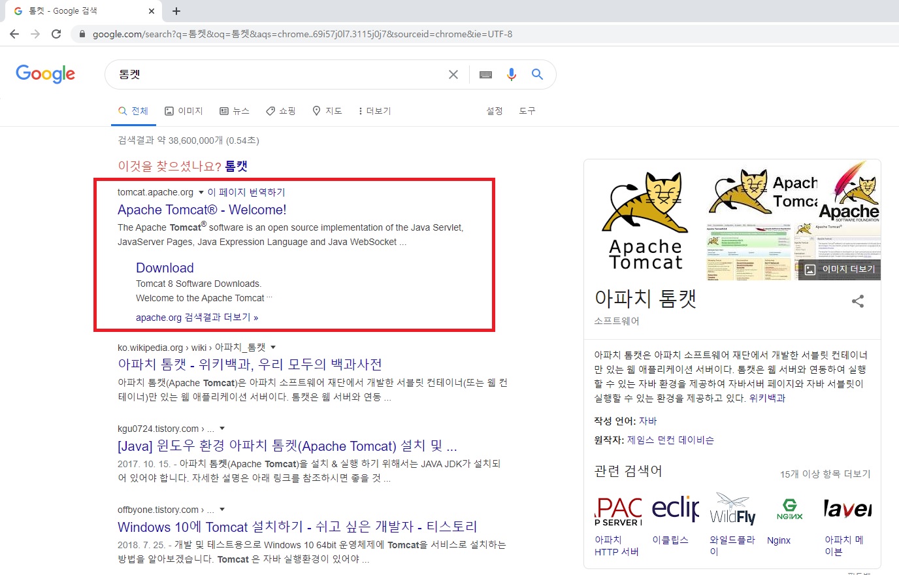This screenshot has height=575, width=899.
Task: Start voice search with microphone icon
Action: pyautogui.click(x=512, y=74)
